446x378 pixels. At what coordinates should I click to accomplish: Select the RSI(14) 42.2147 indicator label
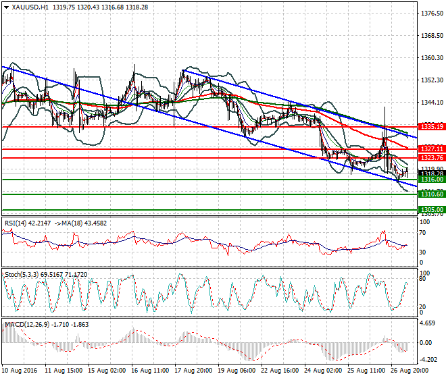click(x=28, y=223)
